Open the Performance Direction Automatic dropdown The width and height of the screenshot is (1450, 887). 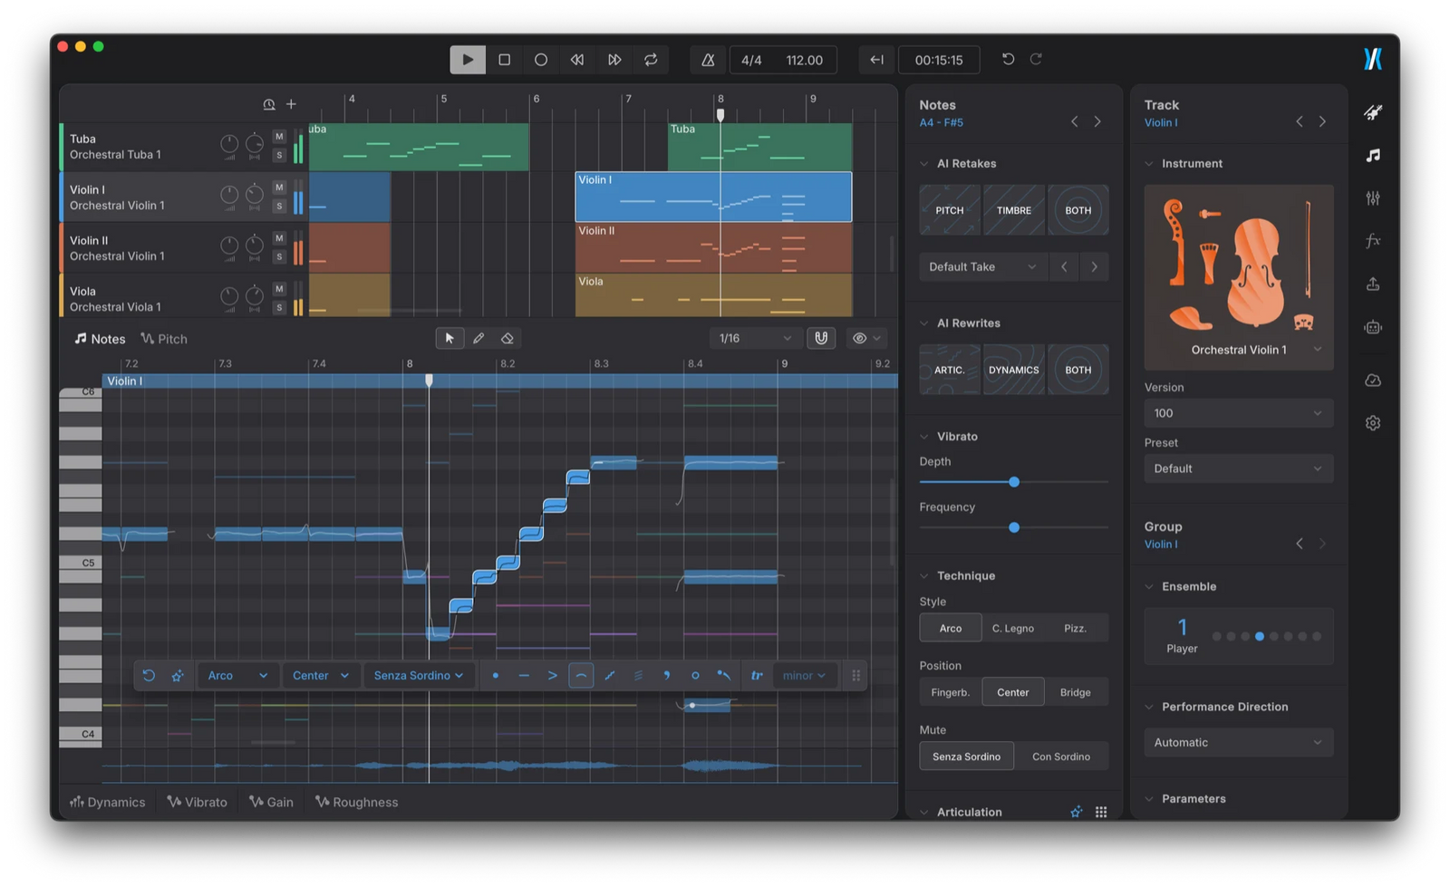(1238, 742)
